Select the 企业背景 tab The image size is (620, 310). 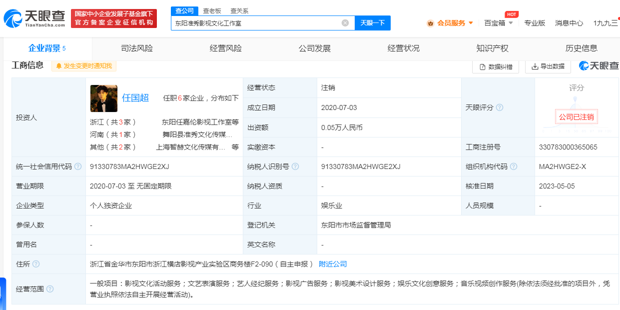coord(47,48)
